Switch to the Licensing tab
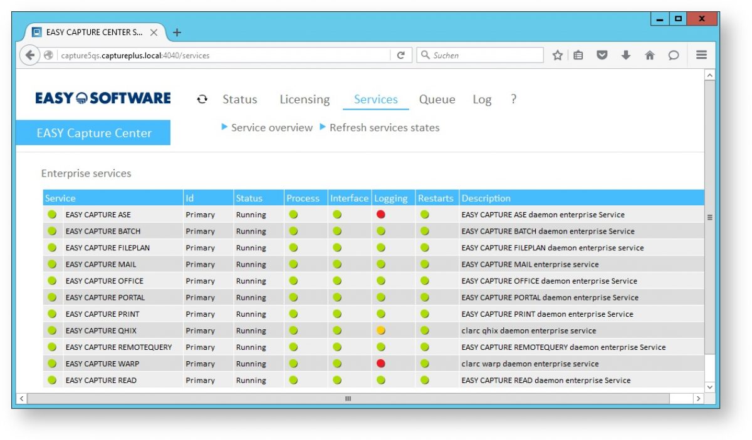 point(304,100)
